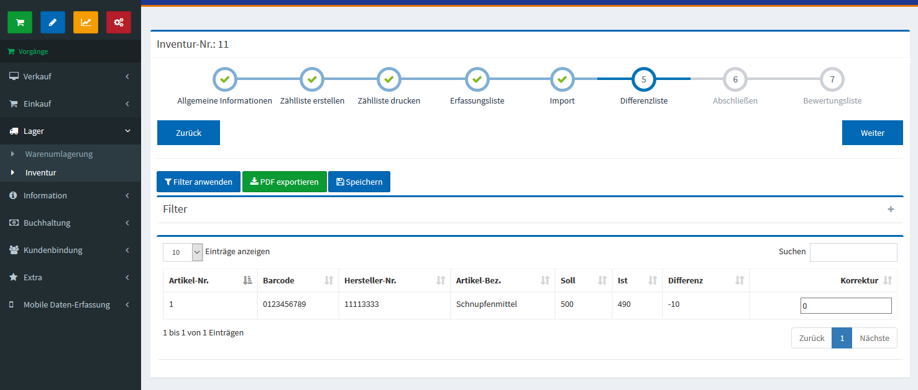Sort by Differenz column sort arrows
The height and width of the screenshot is (390, 918).
(x=740, y=281)
